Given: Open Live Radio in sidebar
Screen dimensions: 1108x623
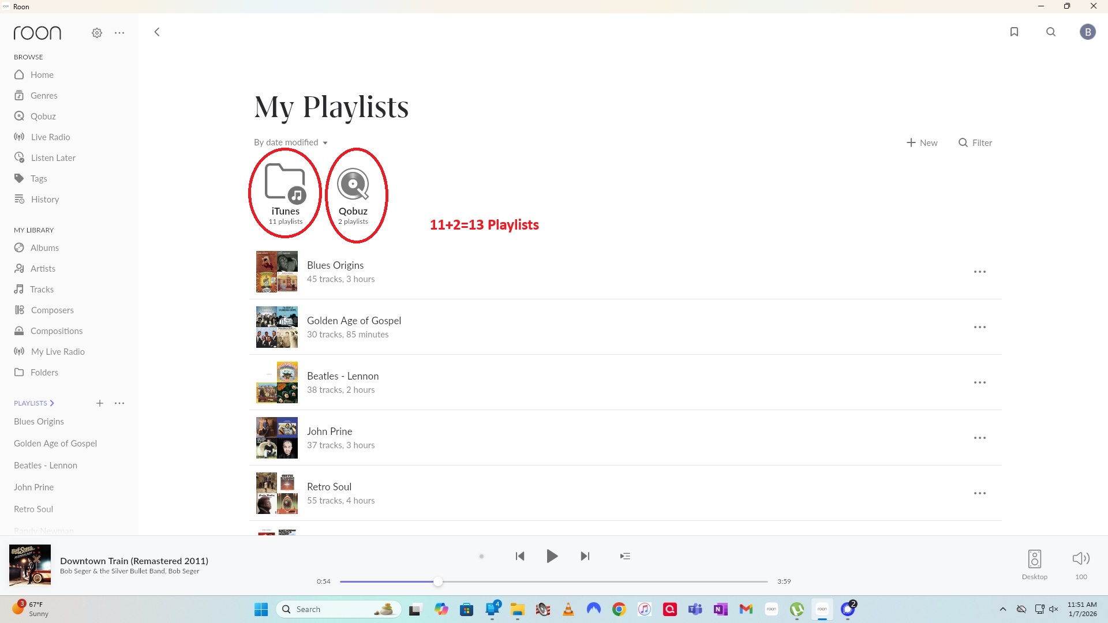Looking at the screenshot, I should (50, 137).
